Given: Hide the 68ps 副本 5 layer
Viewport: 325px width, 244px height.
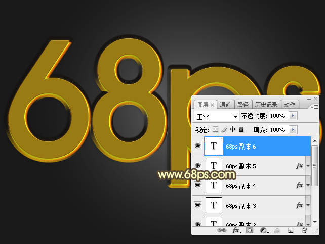Looking at the screenshot, I should 198,165.
